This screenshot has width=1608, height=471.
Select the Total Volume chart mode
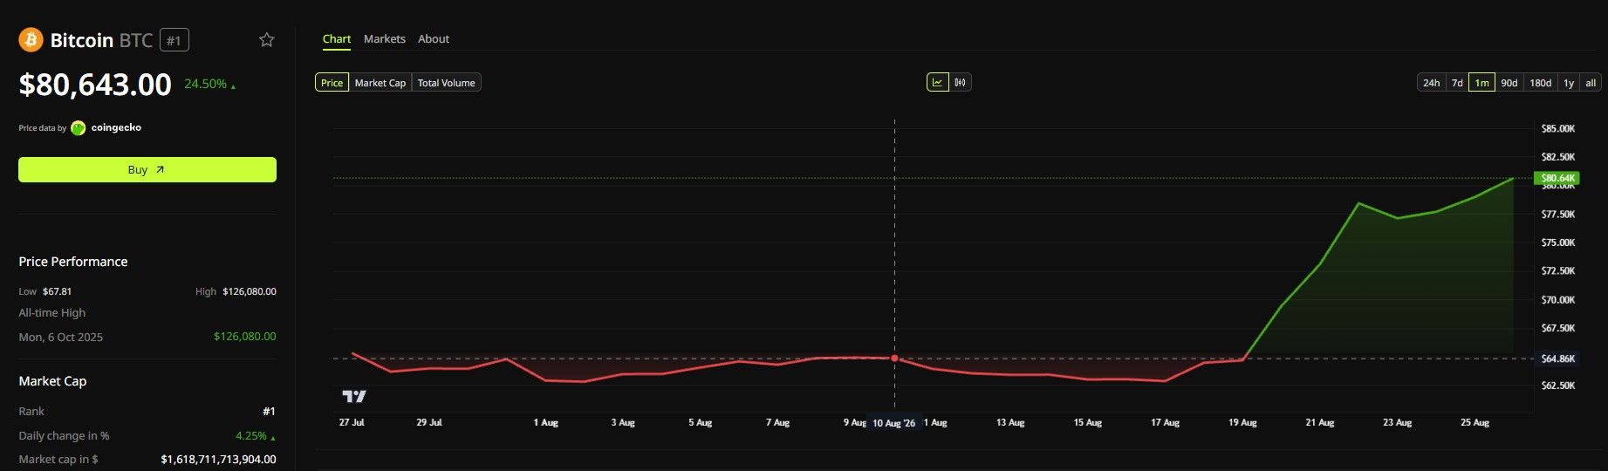[446, 82]
